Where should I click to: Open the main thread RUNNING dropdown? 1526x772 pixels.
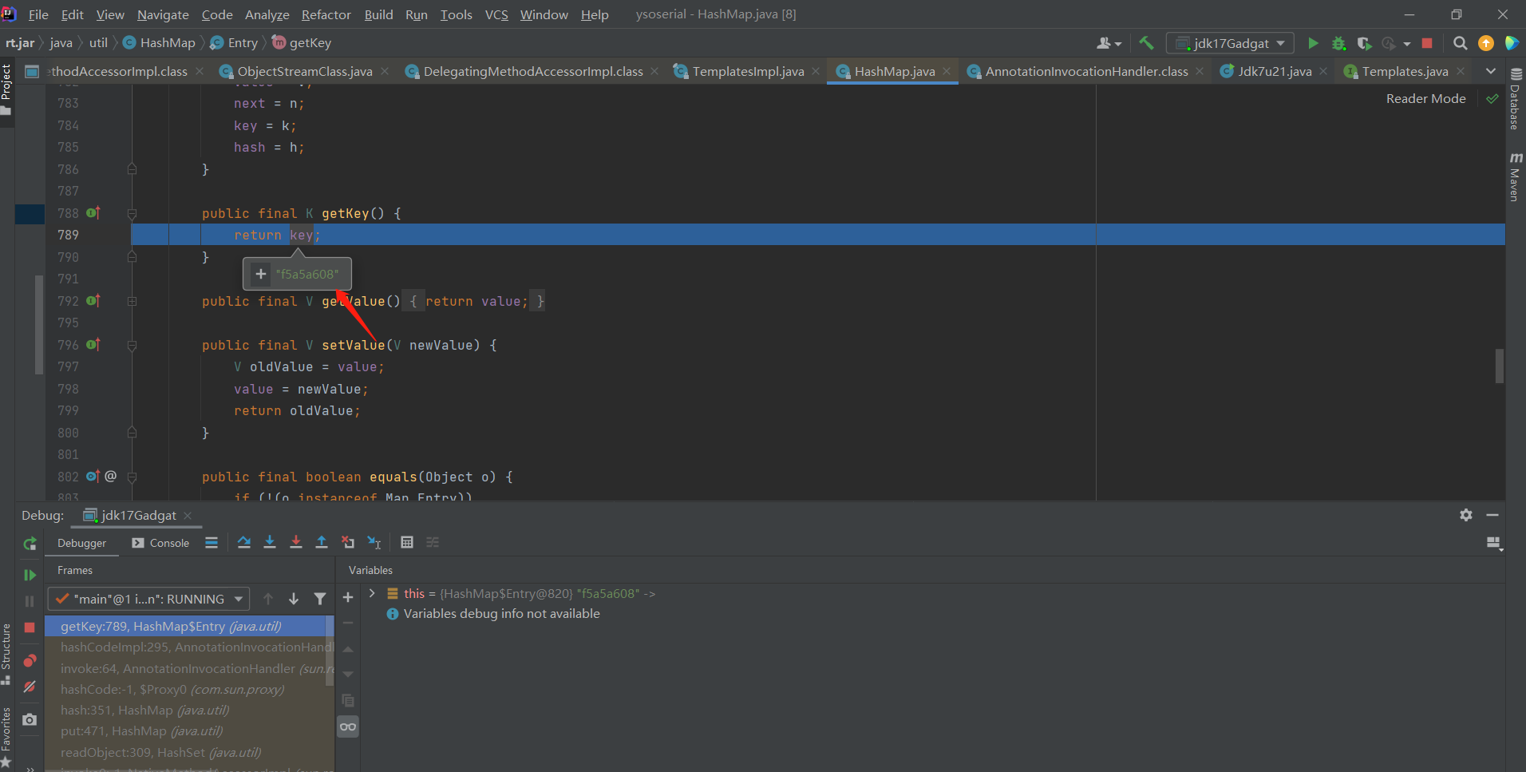click(148, 599)
